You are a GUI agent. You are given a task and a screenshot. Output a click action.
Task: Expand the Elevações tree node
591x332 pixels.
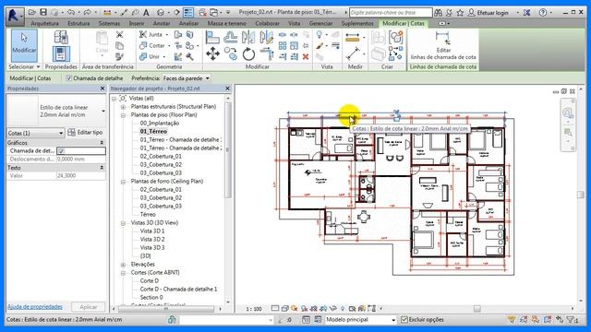pos(123,265)
